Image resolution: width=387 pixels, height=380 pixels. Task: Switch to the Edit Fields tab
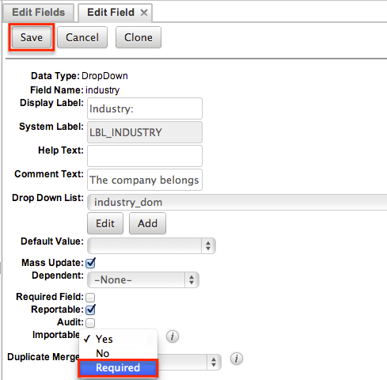point(38,13)
